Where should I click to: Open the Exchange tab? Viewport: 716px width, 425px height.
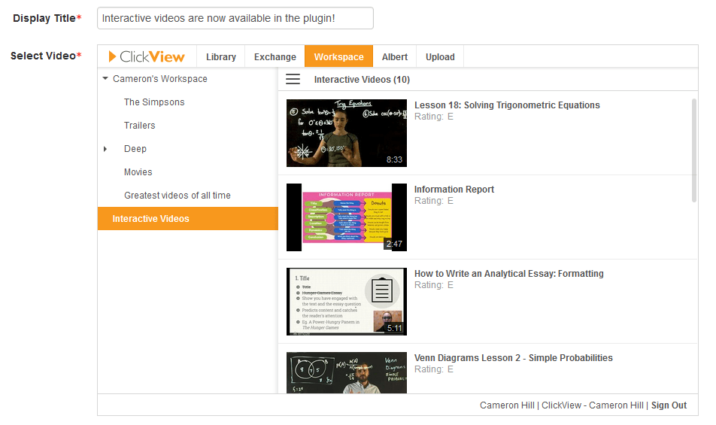click(x=275, y=56)
